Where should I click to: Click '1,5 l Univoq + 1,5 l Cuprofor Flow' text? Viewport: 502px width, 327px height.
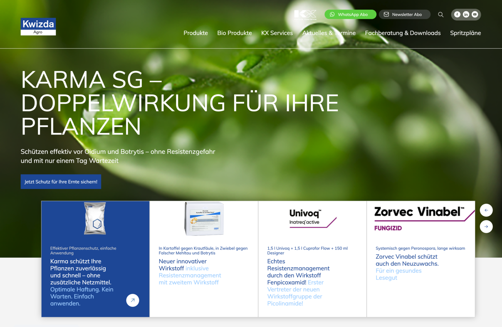307,250
